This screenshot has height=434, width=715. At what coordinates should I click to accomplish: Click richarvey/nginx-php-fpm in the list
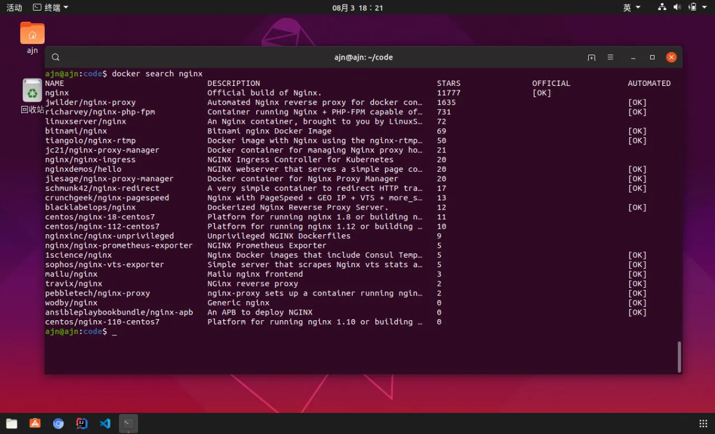pyautogui.click(x=100, y=112)
